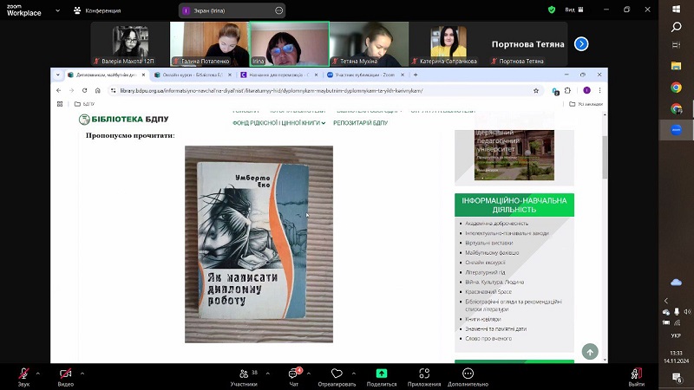
Task: Select Irina active speaker video thumbnail
Action: click(290, 44)
